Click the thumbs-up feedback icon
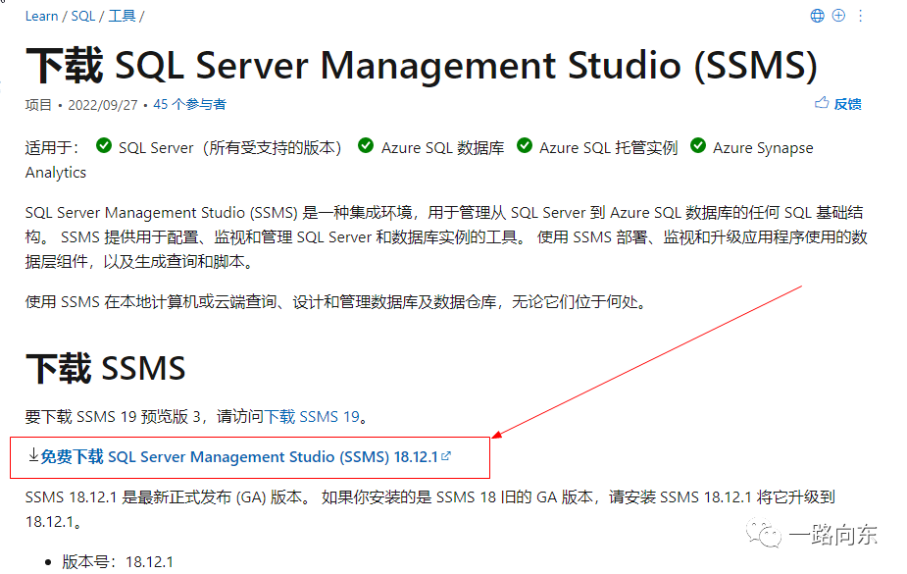 822,103
